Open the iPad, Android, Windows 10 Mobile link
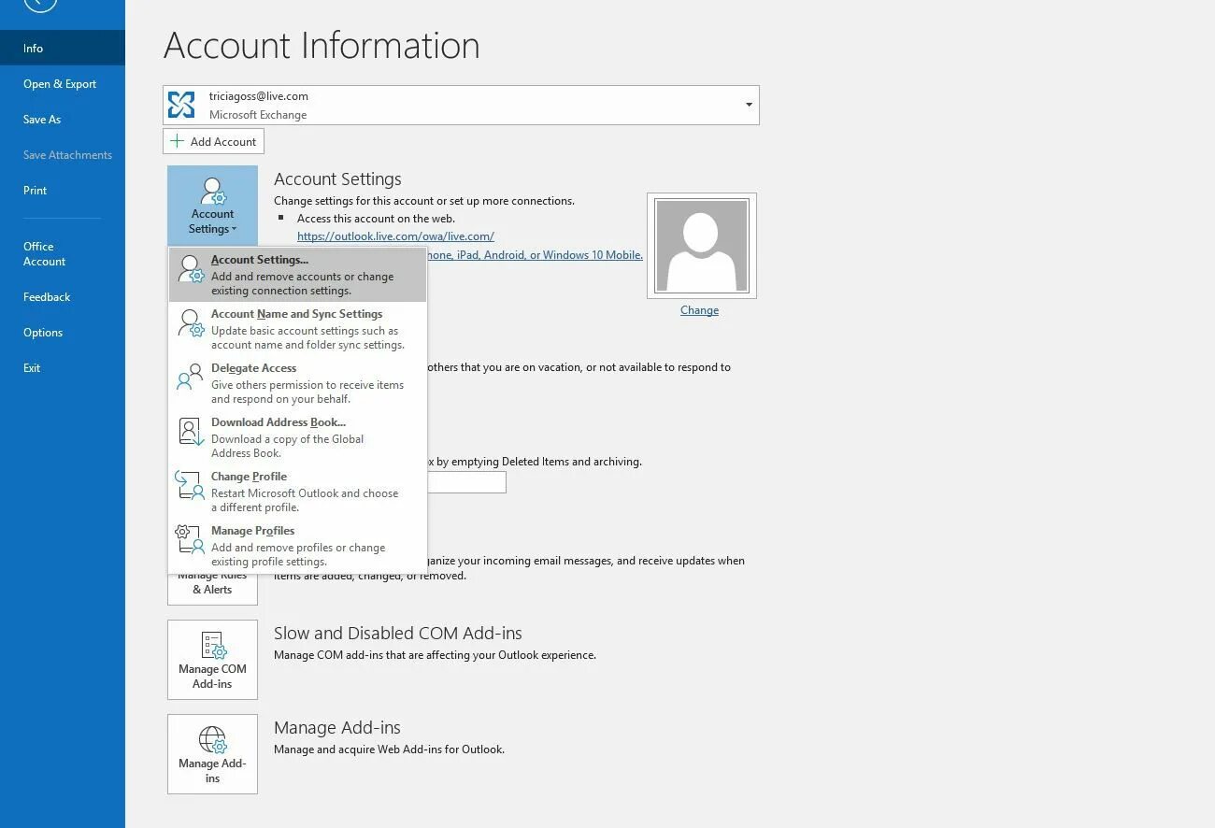This screenshot has width=1215, height=828. (535, 255)
